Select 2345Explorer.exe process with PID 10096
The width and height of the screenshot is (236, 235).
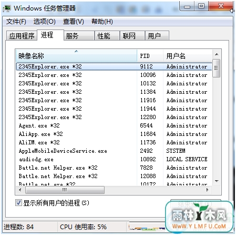pyautogui.click(x=114, y=75)
